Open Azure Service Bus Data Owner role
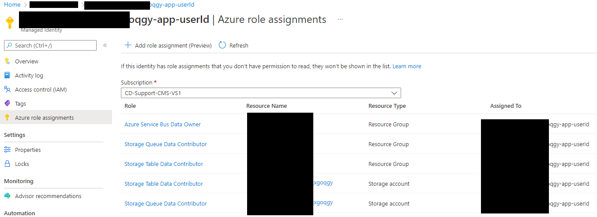The width and height of the screenshot is (597, 217). click(162, 125)
